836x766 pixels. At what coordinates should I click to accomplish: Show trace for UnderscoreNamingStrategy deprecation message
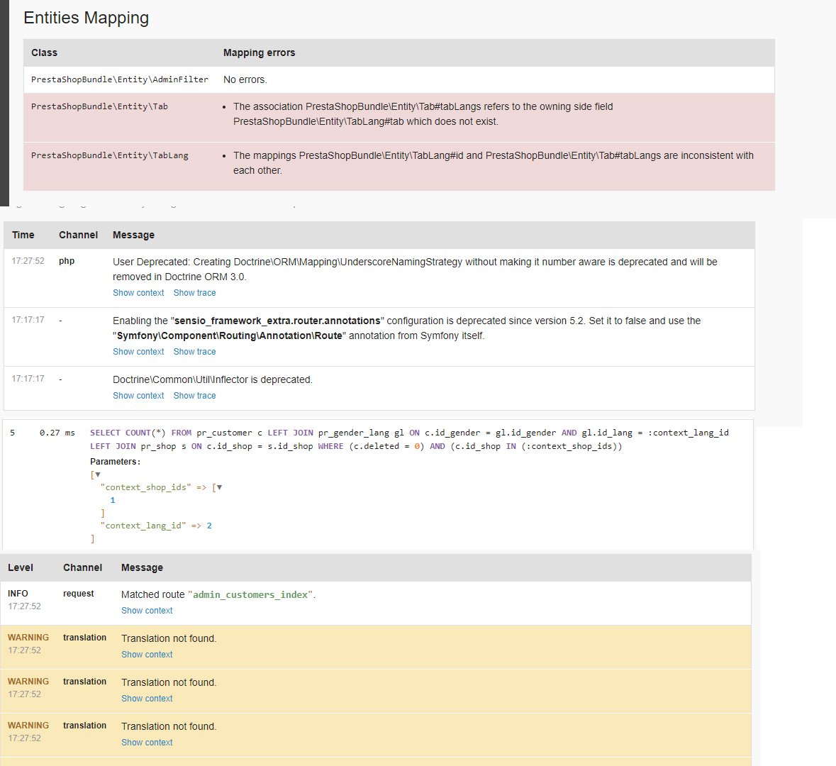coord(194,293)
